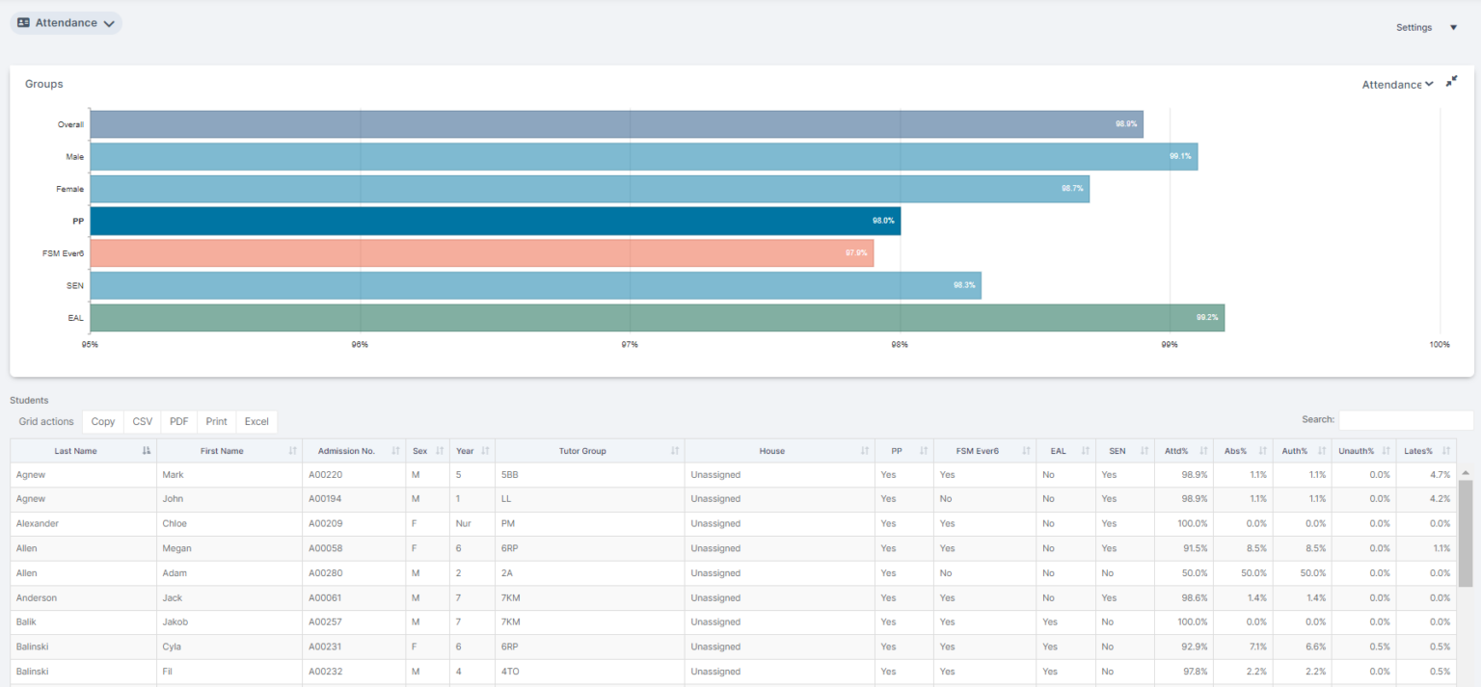The width and height of the screenshot is (1481, 687).
Task: Click the Search input field
Action: click(x=1405, y=419)
